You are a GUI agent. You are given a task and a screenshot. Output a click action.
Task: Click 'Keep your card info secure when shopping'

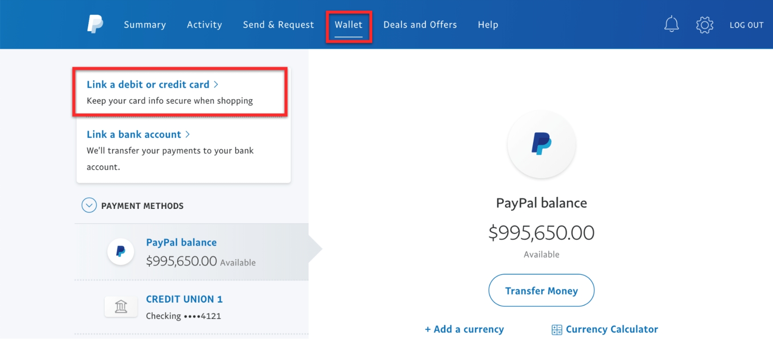170,101
